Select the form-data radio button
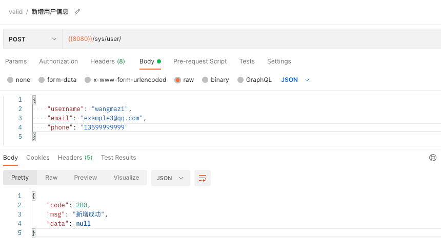The width and height of the screenshot is (441, 239). [57, 80]
